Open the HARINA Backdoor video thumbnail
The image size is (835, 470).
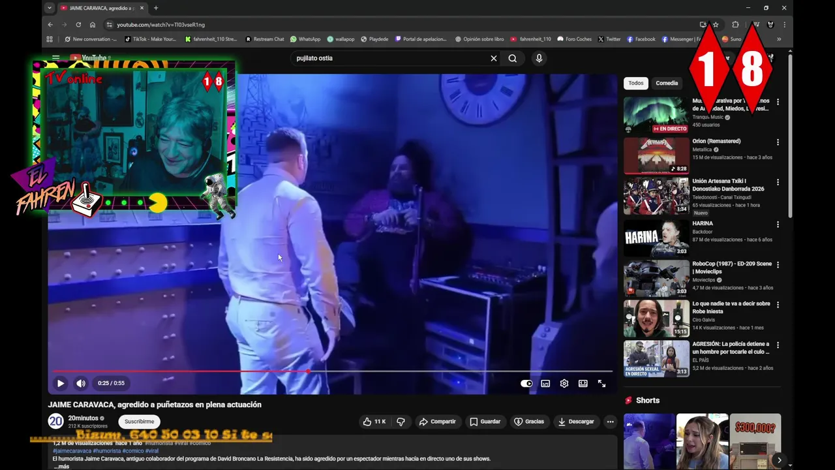(656, 238)
